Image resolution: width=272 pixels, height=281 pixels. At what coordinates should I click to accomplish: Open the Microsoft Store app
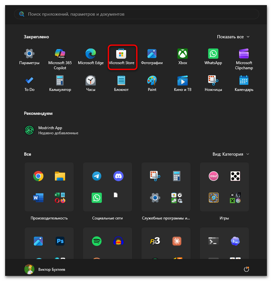pyautogui.click(x=121, y=57)
